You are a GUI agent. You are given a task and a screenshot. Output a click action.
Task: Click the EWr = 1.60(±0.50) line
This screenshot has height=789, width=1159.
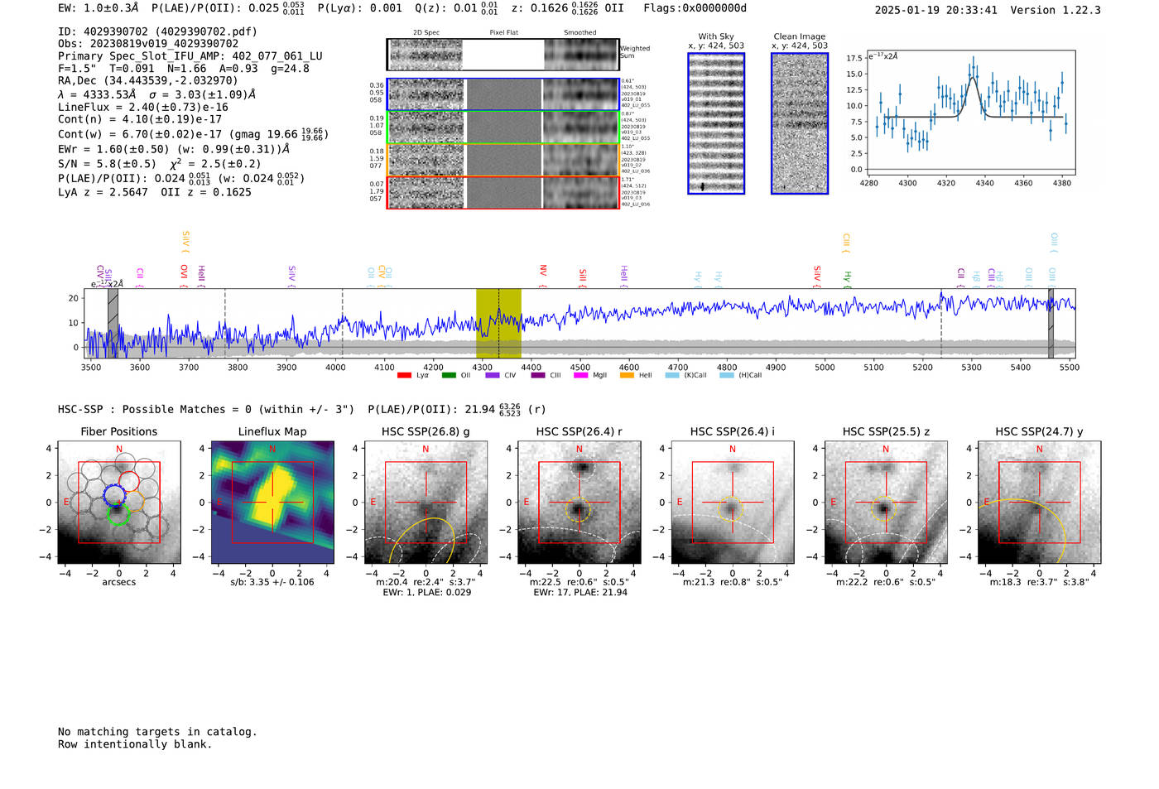coord(174,149)
